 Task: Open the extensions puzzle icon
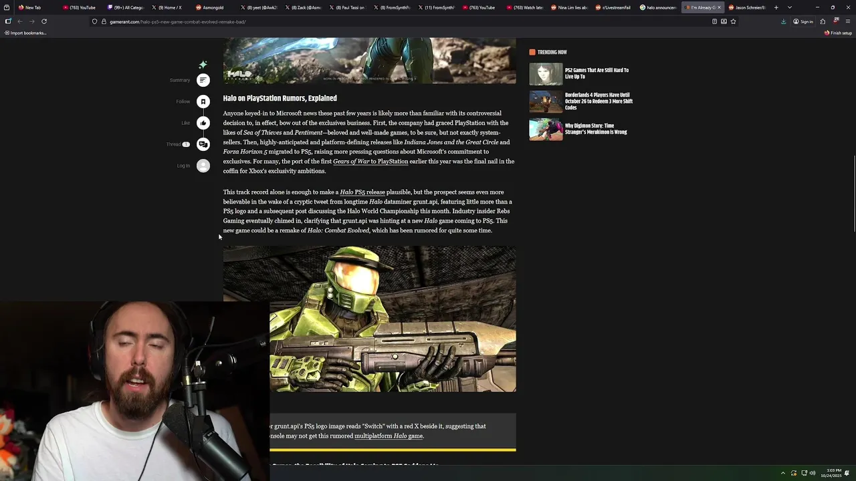coord(823,21)
